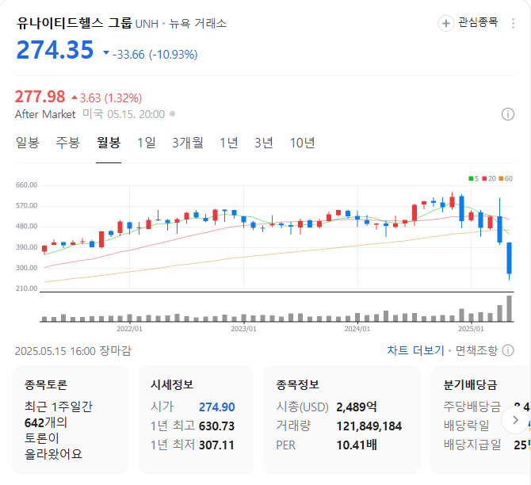Open the 분기배당금 dividend card

[480, 420]
